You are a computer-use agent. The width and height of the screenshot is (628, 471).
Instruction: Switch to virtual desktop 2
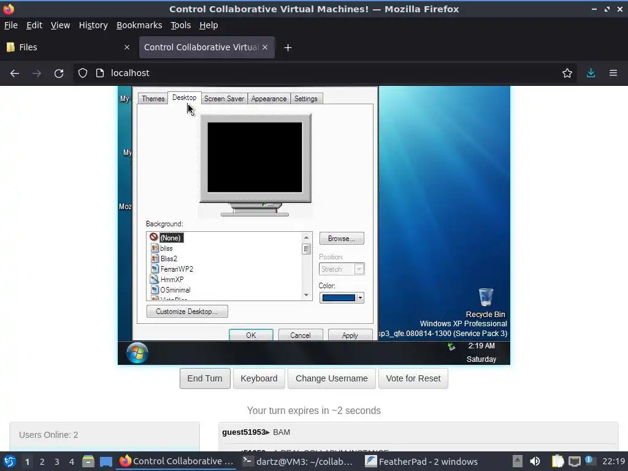tap(42, 462)
